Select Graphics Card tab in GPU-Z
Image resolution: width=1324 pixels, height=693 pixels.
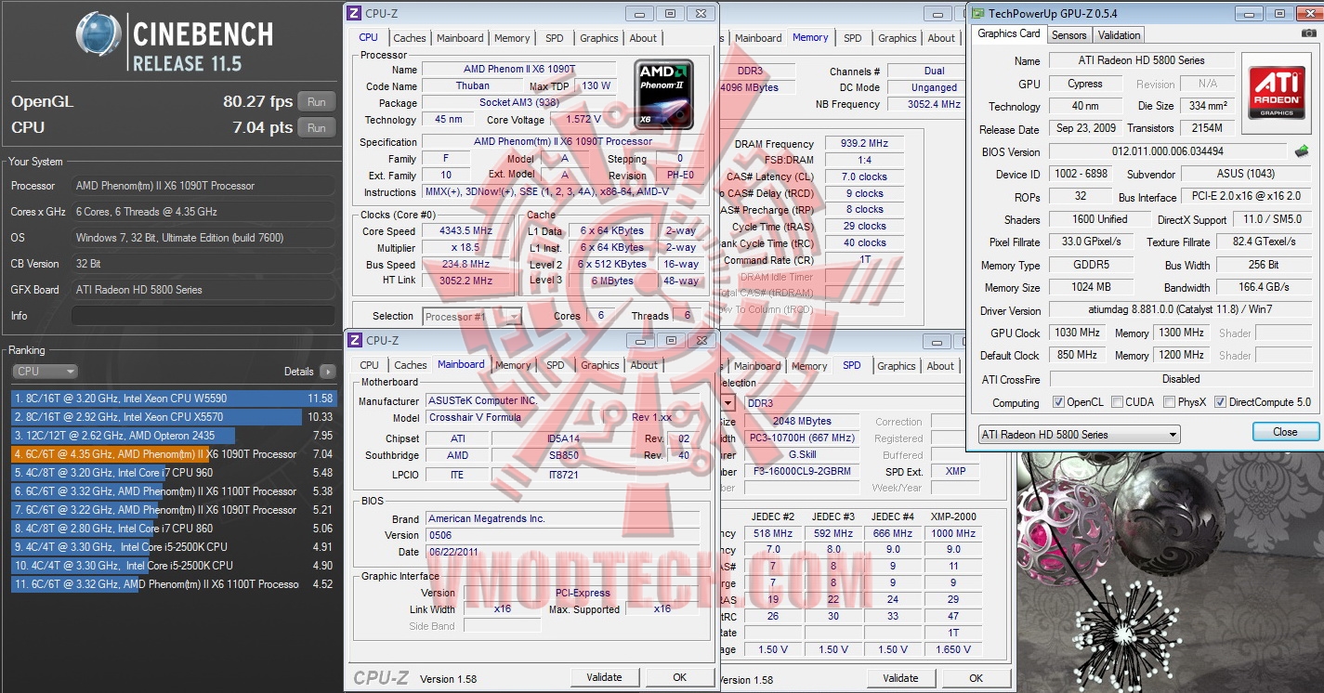pyautogui.click(x=1009, y=33)
